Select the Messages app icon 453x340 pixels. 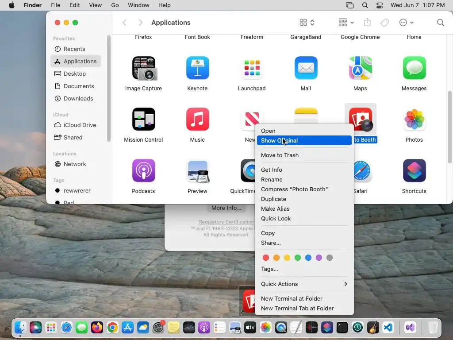[414, 68]
